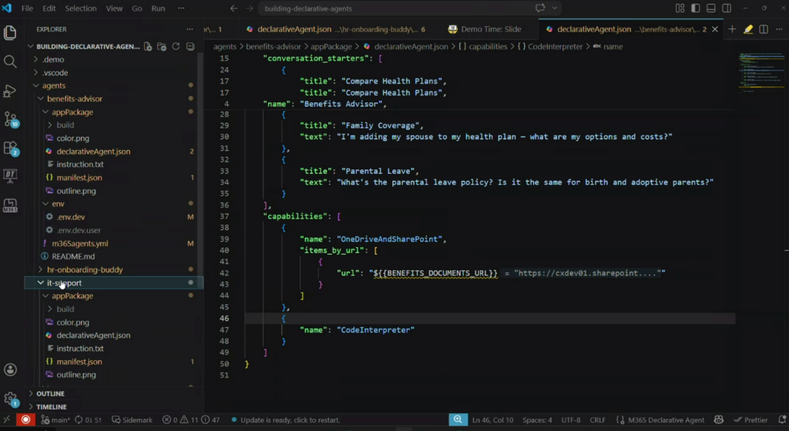Open the Selection menu
This screenshot has height=431, width=789.
click(80, 8)
